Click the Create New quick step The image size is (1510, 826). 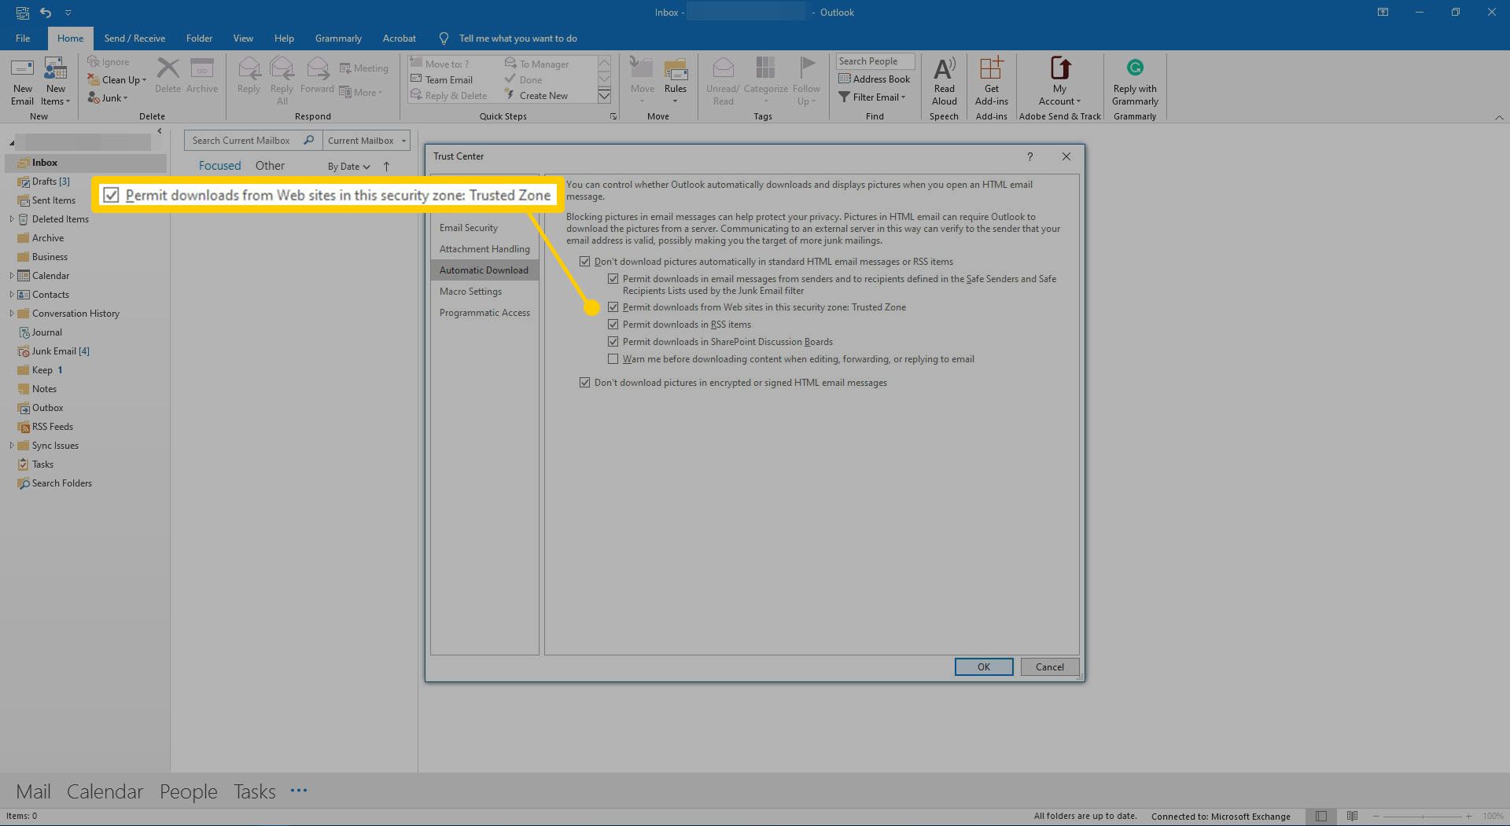point(537,95)
